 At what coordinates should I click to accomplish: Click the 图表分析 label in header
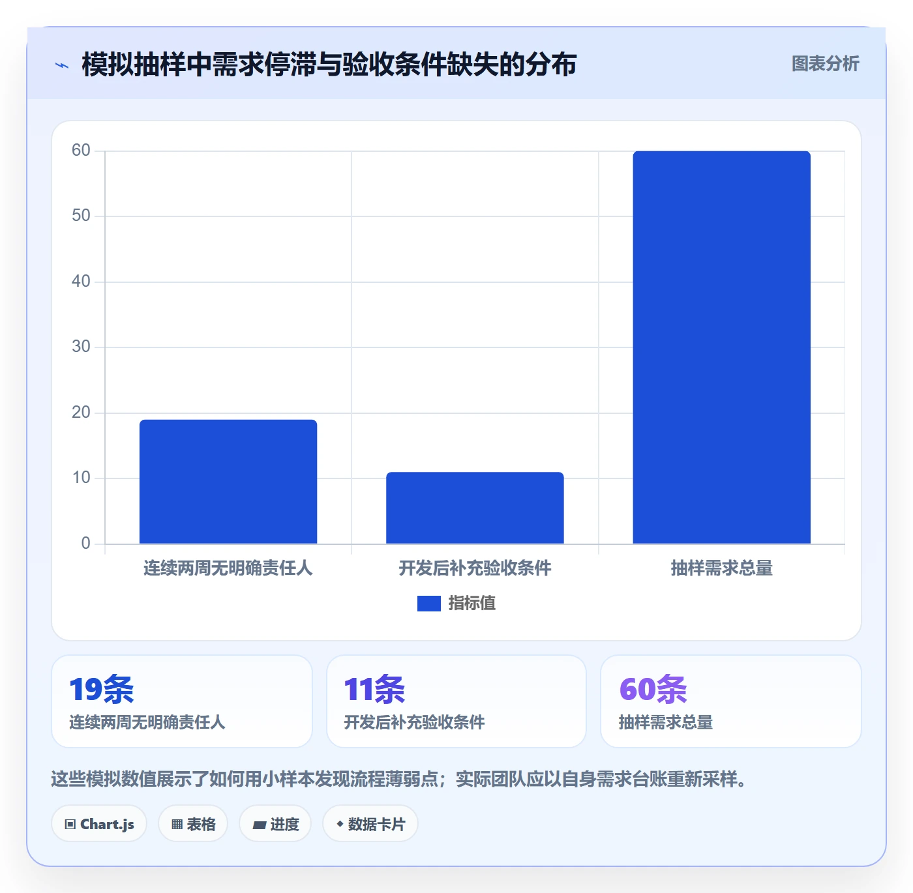tap(825, 64)
